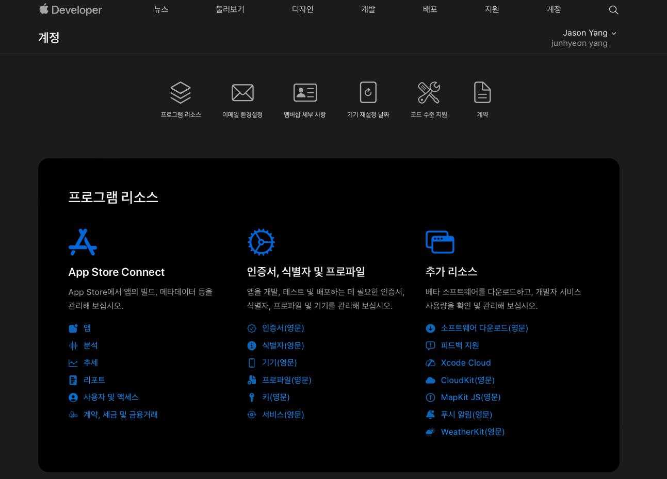Open the 피드백 지원 link
Image resolution: width=667 pixels, height=479 pixels.
click(x=460, y=345)
